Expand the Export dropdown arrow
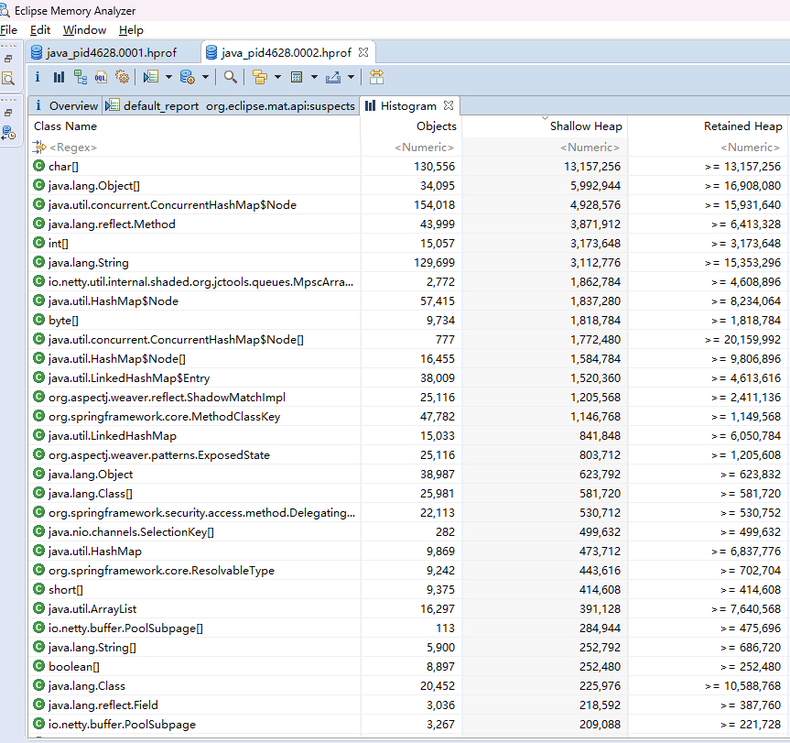The width and height of the screenshot is (790, 743). tap(352, 77)
